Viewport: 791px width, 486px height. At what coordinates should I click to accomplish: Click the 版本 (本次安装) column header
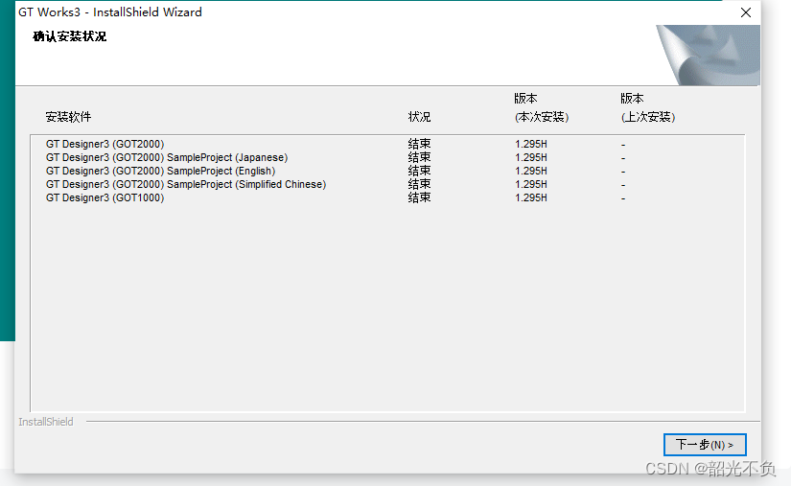(x=542, y=107)
